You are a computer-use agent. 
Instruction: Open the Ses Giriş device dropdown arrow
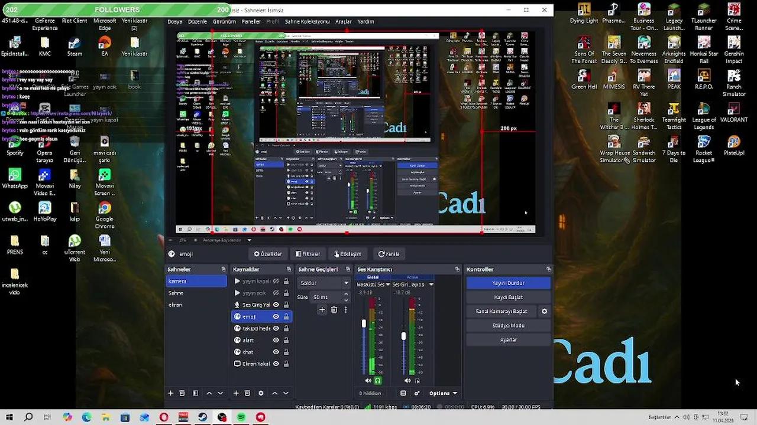pos(431,284)
